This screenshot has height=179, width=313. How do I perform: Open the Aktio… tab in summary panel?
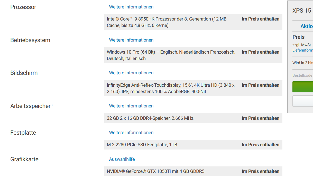point(306,26)
